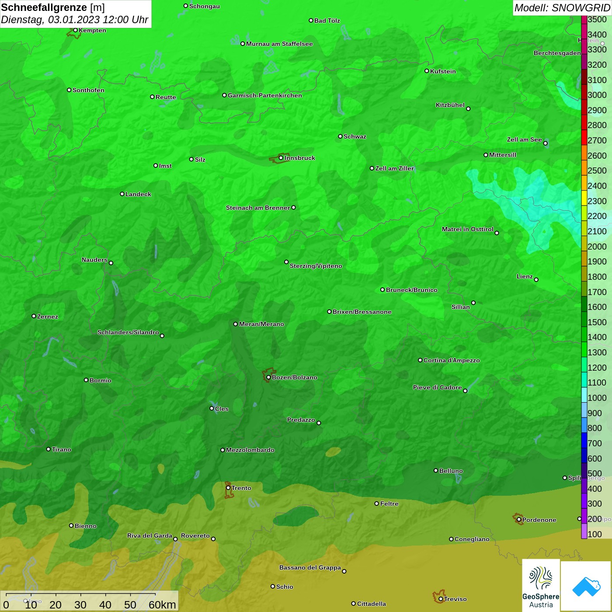Click the Schlanders/Silandro label

point(128,332)
